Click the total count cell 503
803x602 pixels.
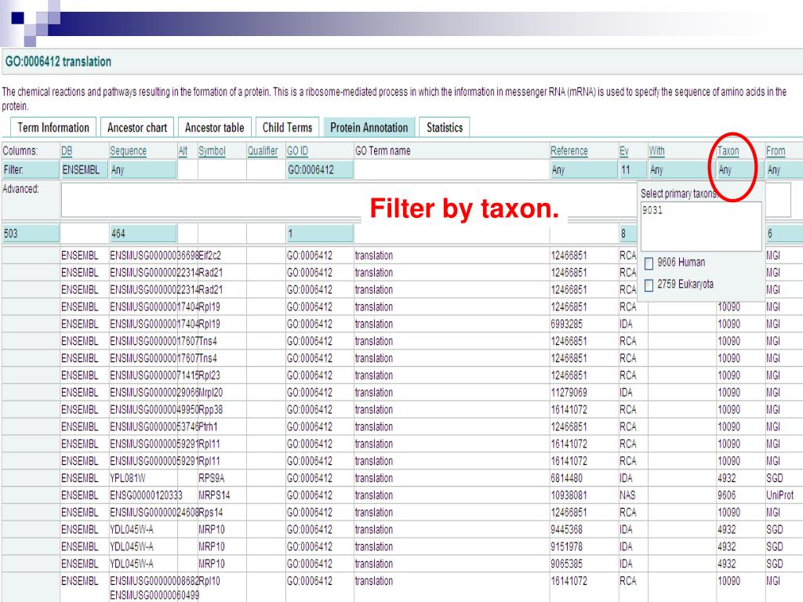pyautogui.click(x=31, y=234)
